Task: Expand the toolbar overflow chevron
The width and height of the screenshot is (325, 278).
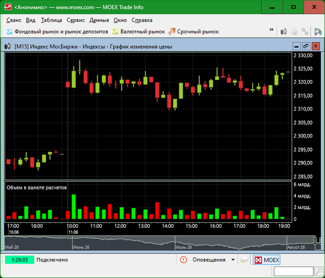Action: coord(271,29)
